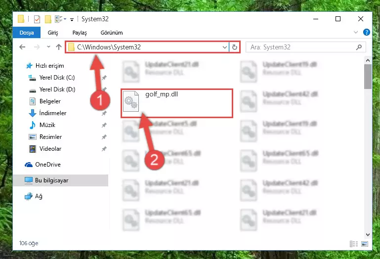Expand the address bar history dropdown

[x=225, y=47]
